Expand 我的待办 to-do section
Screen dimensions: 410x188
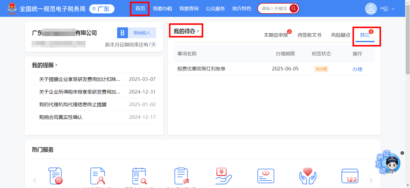[x=186, y=31]
